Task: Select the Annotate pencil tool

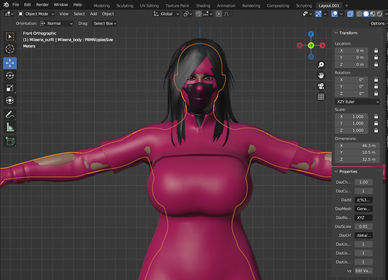Action: (10, 115)
